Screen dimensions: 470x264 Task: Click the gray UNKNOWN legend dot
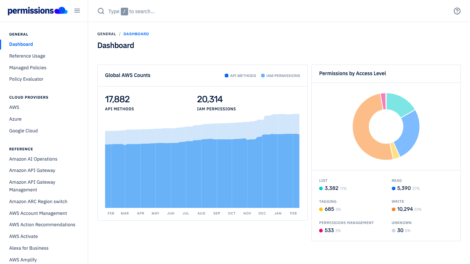coord(394,231)
